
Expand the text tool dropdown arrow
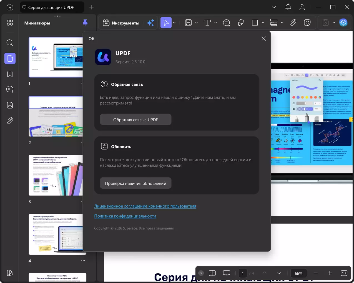point(215,23)
